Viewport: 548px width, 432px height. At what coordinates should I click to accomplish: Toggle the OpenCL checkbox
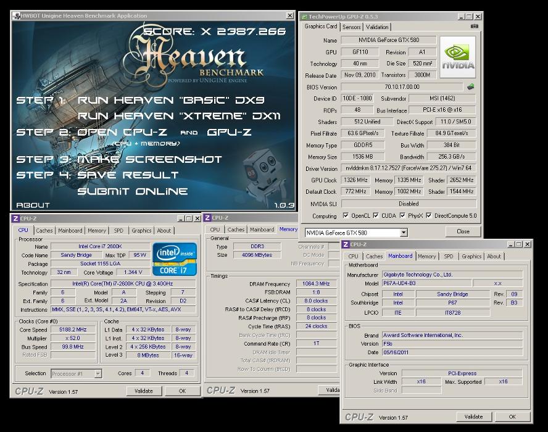346,215
